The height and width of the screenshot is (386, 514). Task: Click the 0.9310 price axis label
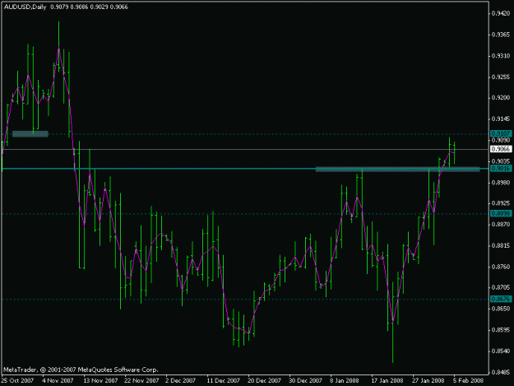[501, 56]
